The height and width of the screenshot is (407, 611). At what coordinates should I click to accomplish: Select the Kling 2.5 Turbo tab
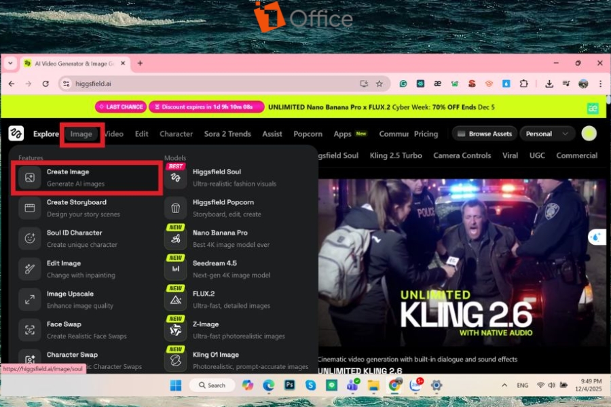pos(396,155)
